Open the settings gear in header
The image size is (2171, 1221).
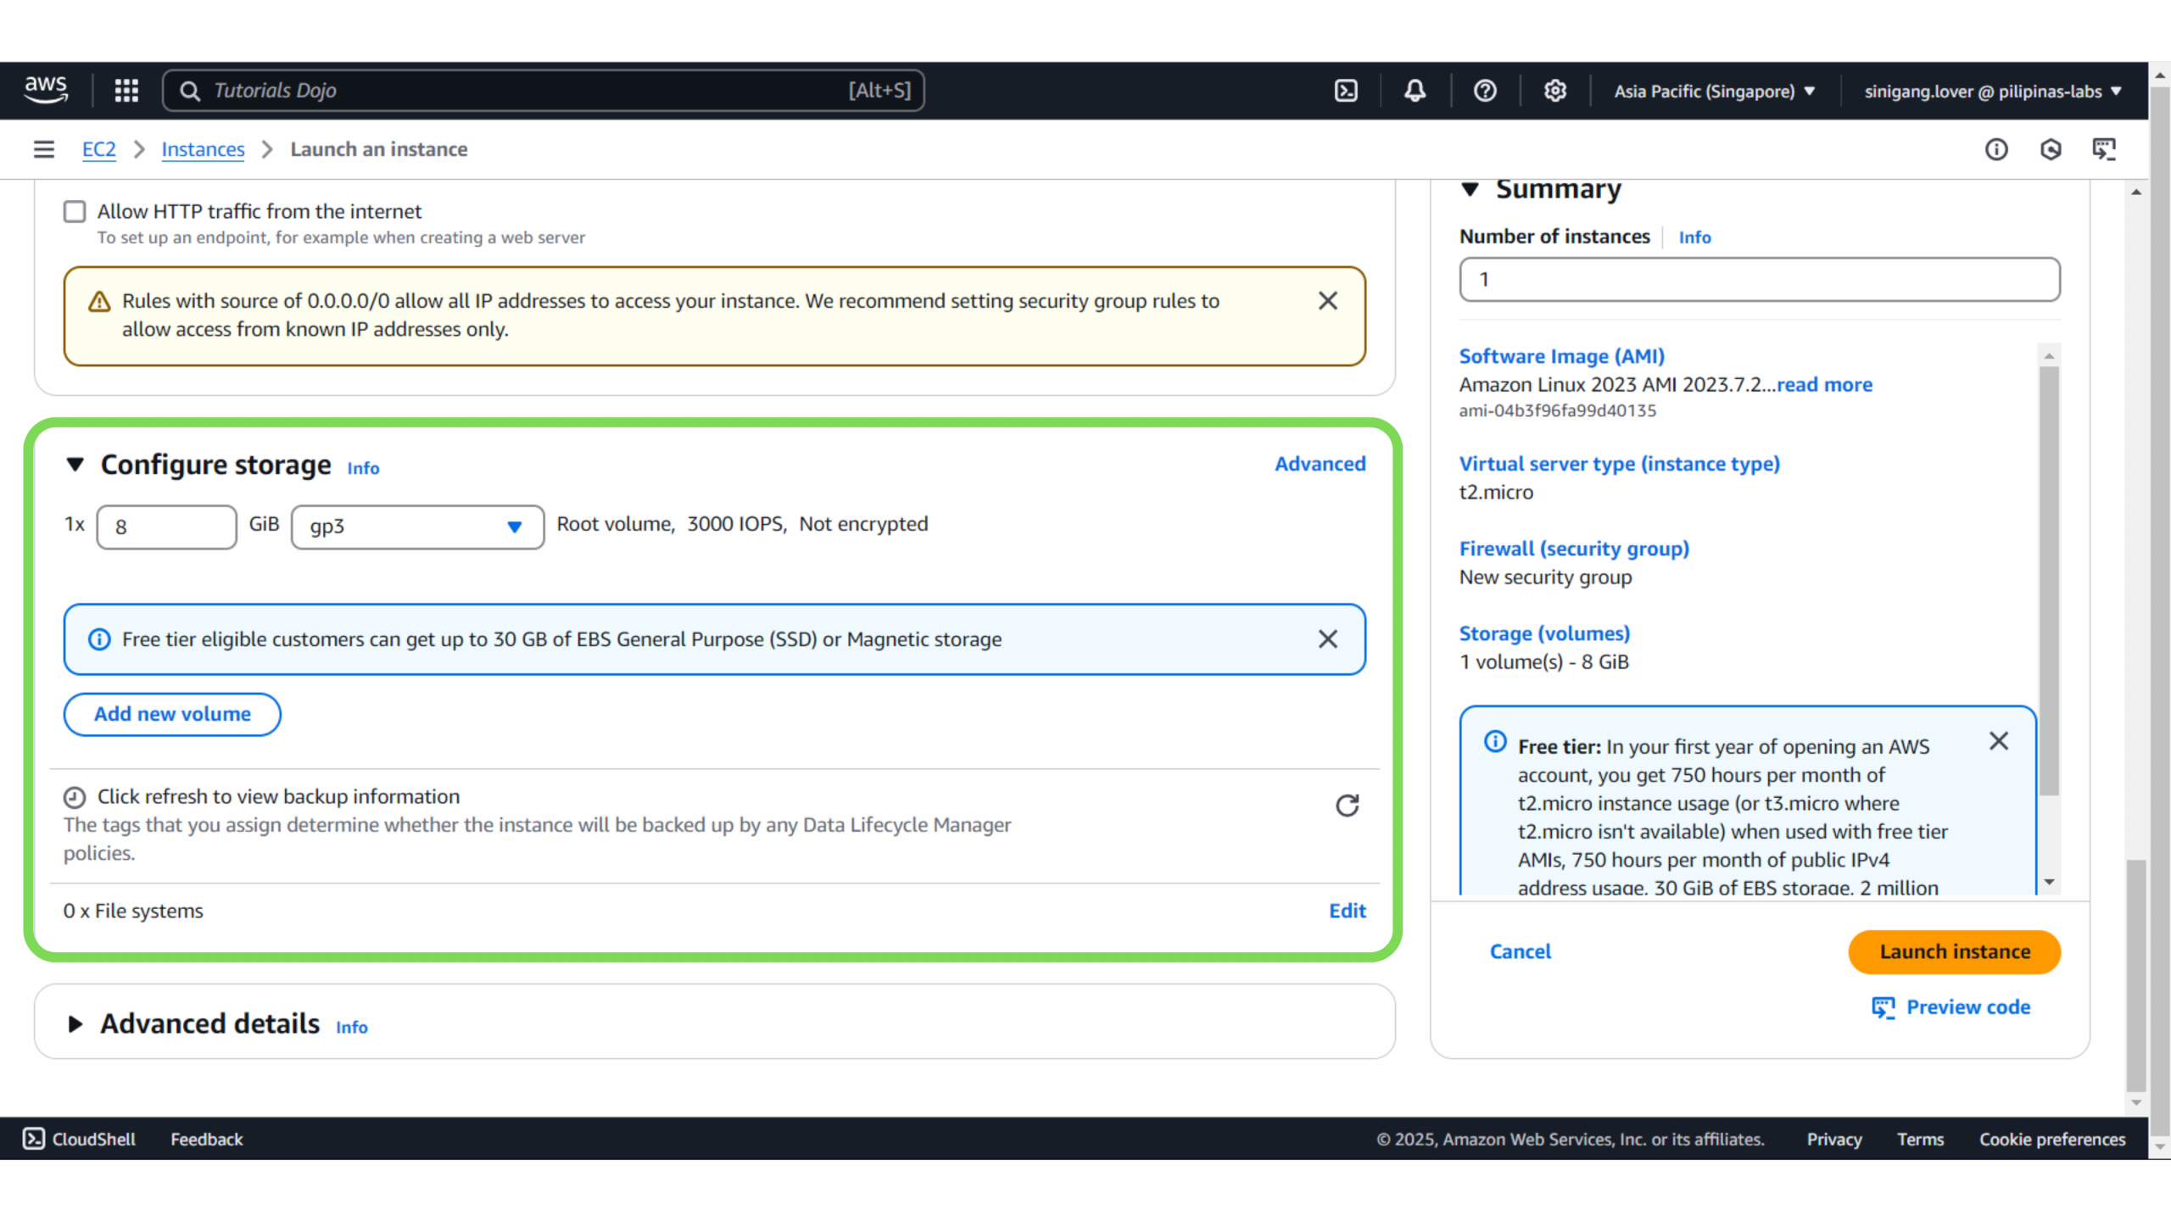1554,91
